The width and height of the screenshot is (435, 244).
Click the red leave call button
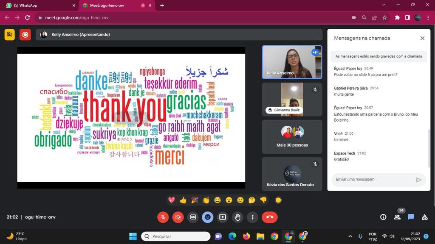click(269, 217)
